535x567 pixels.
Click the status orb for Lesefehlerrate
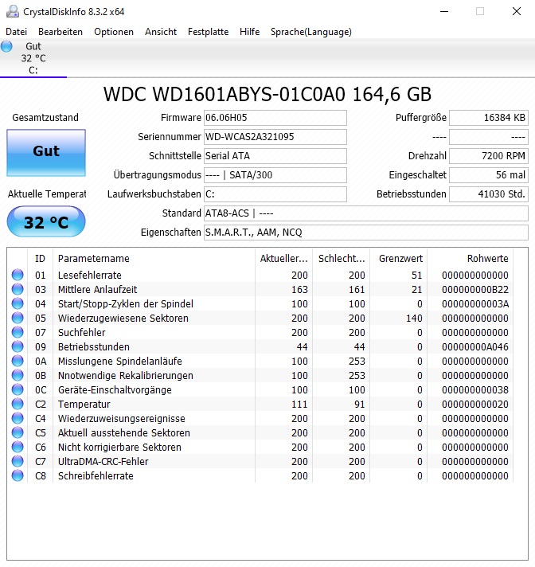18,275
